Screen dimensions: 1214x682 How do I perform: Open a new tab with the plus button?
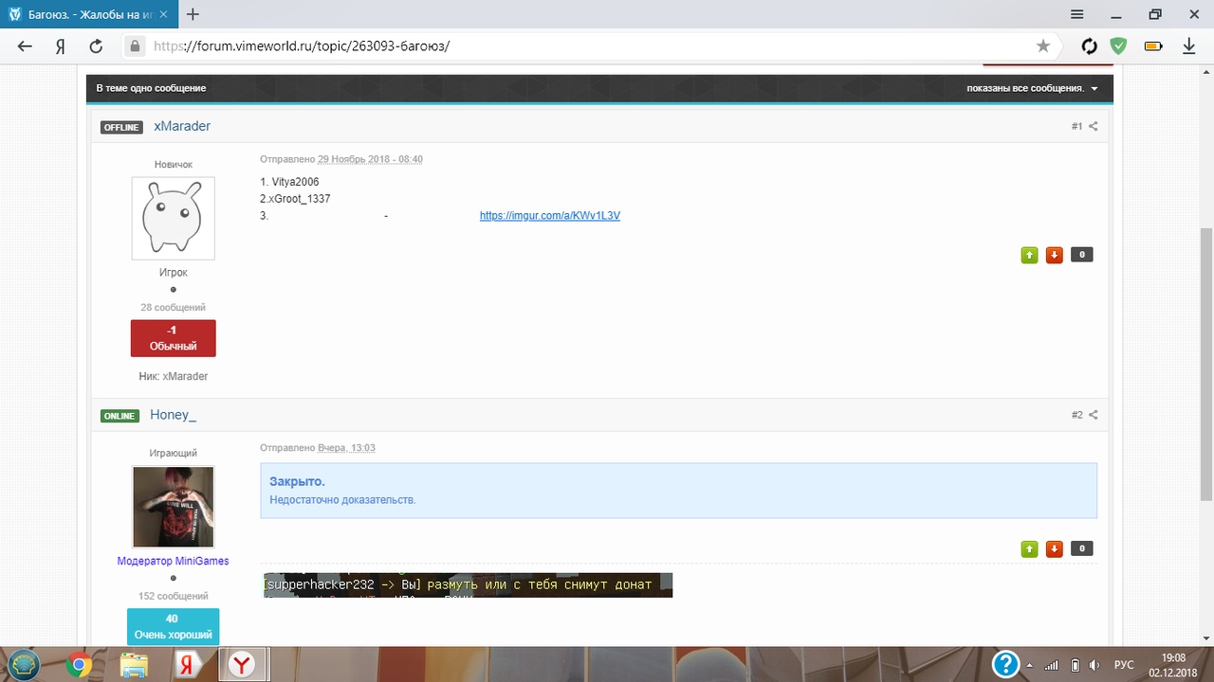click(193, 14)
